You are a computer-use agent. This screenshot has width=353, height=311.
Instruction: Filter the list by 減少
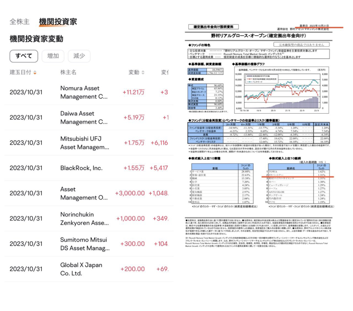click(79, 56)
